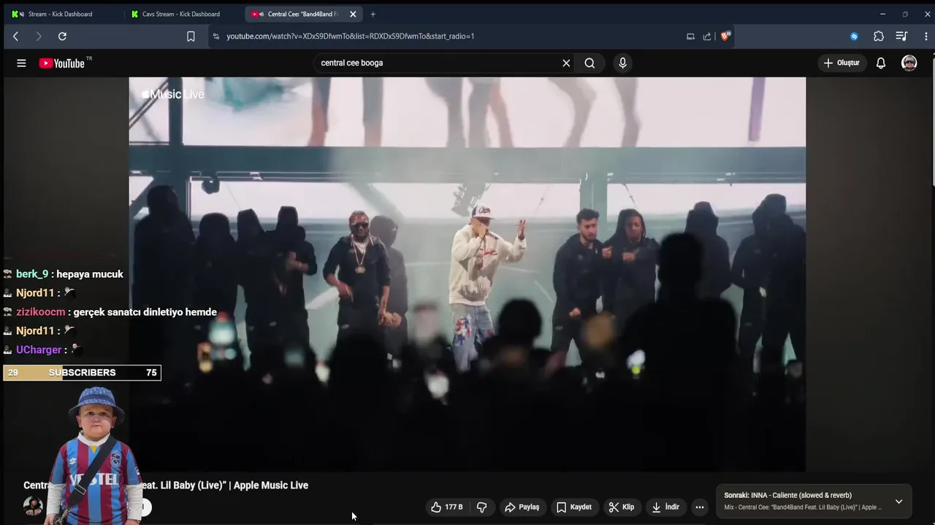Start voice search with the microphone icon
The image size is (935, 525).
coord(622,63)
